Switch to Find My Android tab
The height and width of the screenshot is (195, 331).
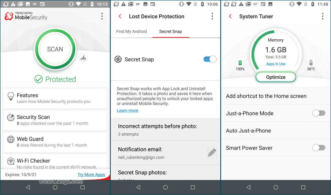132,31
